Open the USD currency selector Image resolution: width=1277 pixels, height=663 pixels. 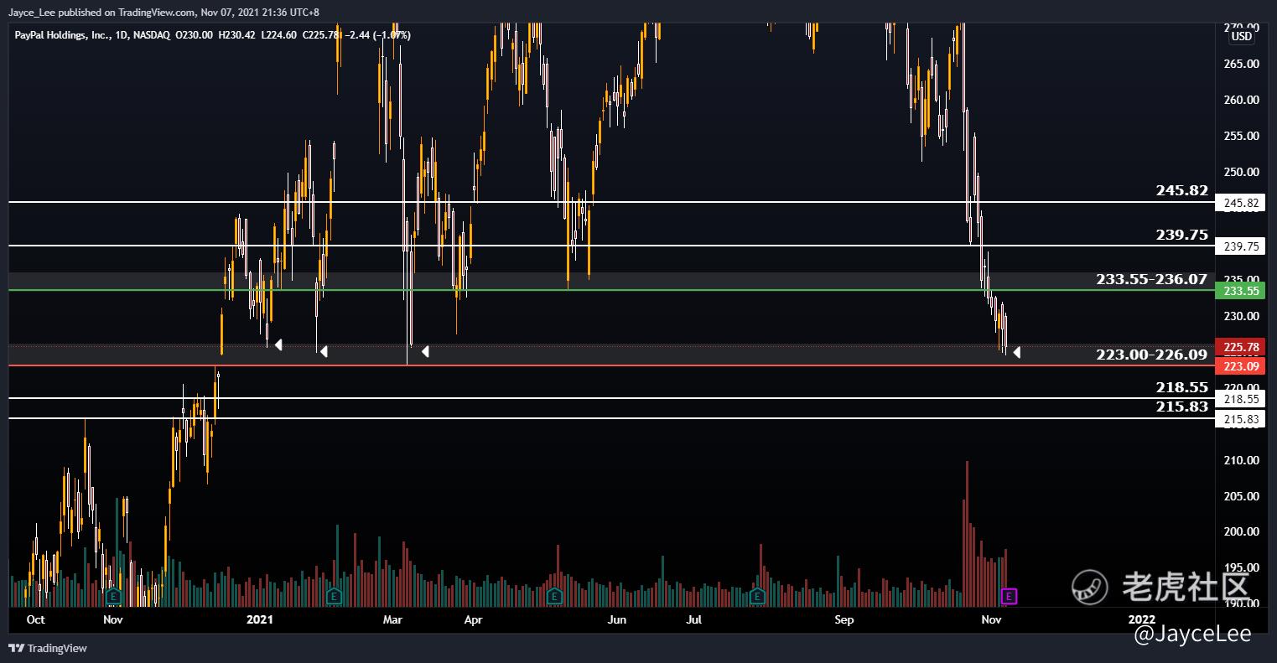[x=1241, y=36]
